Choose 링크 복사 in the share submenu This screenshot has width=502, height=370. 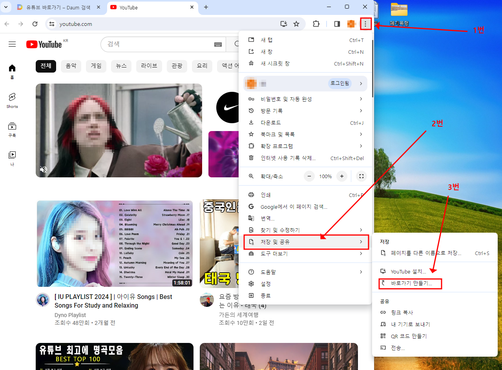coord(435,312)
